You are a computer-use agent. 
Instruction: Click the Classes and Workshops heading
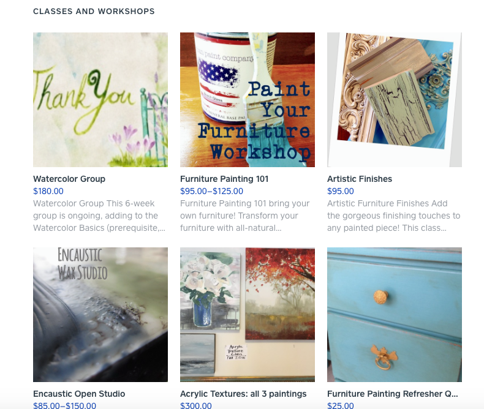pyautogui.click(x=94, y=12)
